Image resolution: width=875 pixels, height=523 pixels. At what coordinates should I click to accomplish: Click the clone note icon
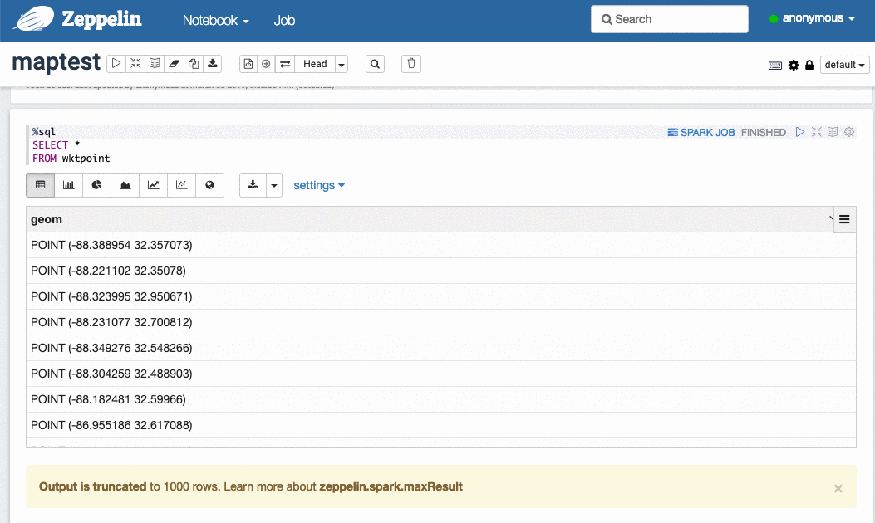tap(193, 63)
